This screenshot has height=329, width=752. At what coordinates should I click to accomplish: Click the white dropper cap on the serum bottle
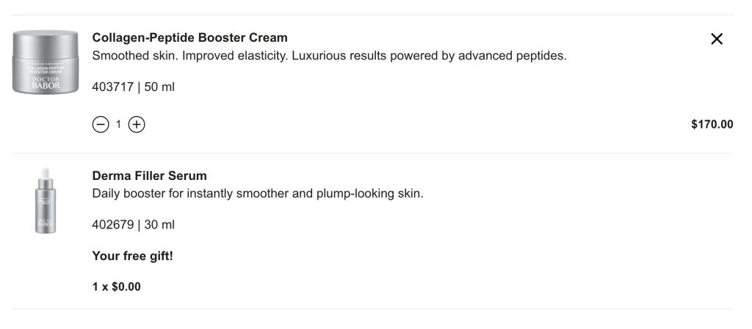coord(46,174)
